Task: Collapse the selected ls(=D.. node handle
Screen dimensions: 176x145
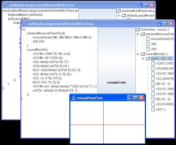Action: point(143,59)
